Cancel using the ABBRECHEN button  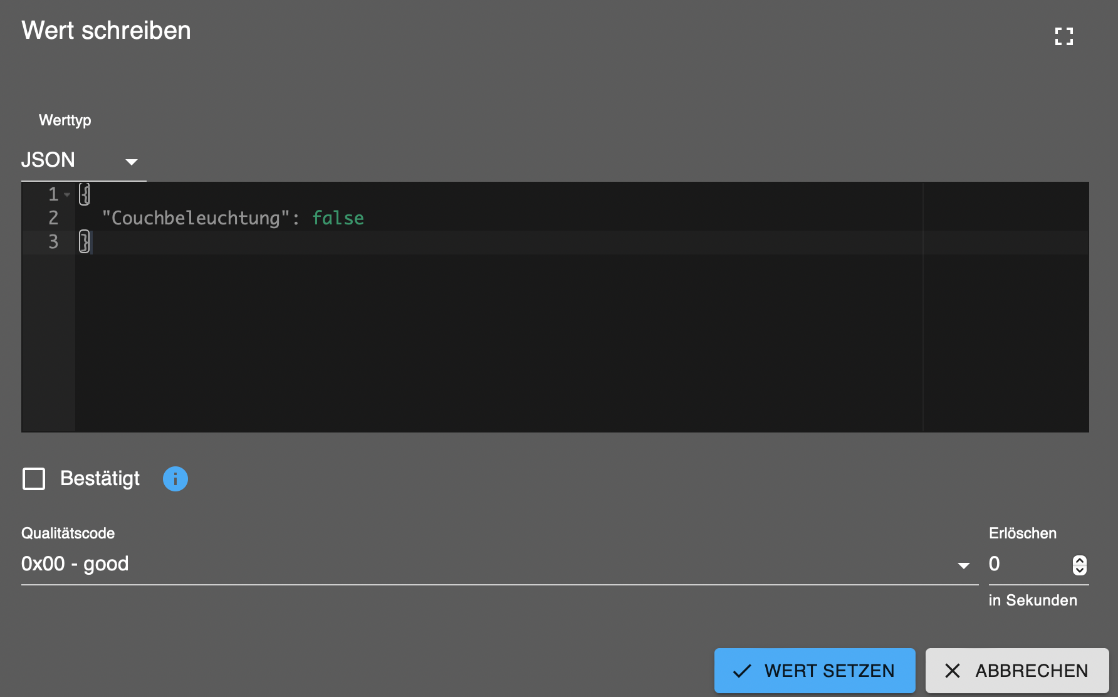click(1016, 671)
